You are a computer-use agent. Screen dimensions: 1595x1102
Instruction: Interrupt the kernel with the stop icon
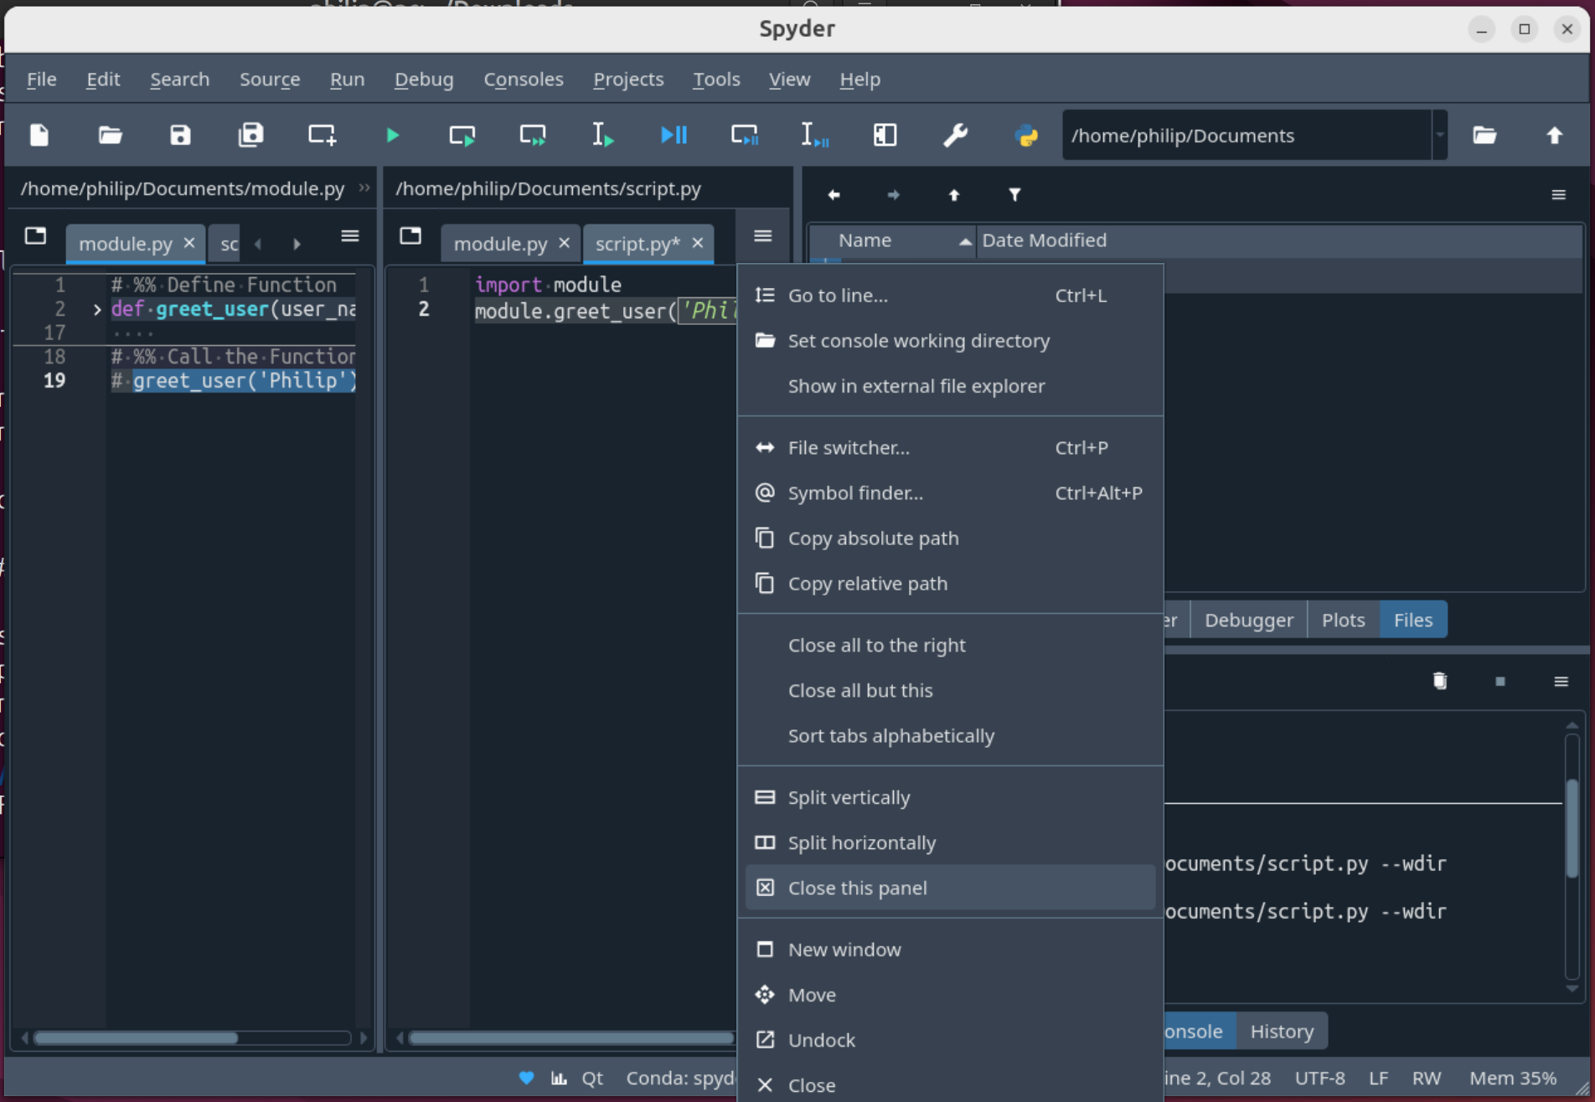[1500, 681]
